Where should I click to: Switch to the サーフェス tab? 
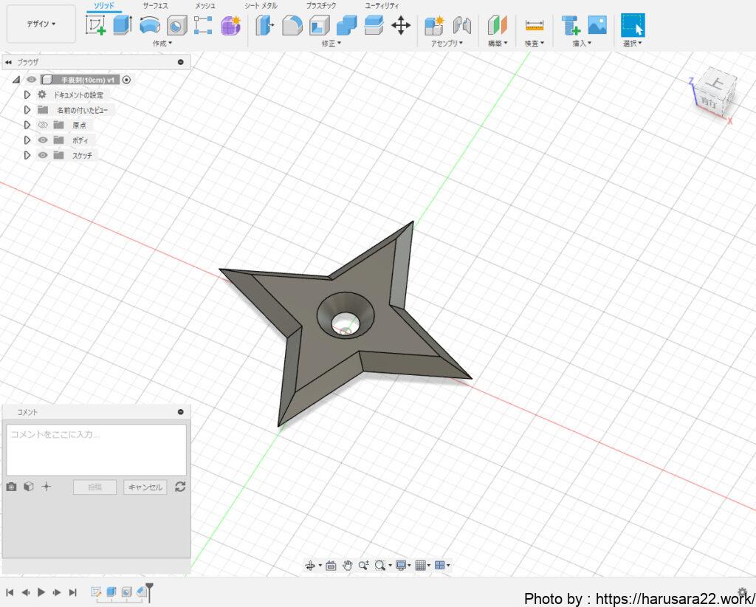coord(155,6)
